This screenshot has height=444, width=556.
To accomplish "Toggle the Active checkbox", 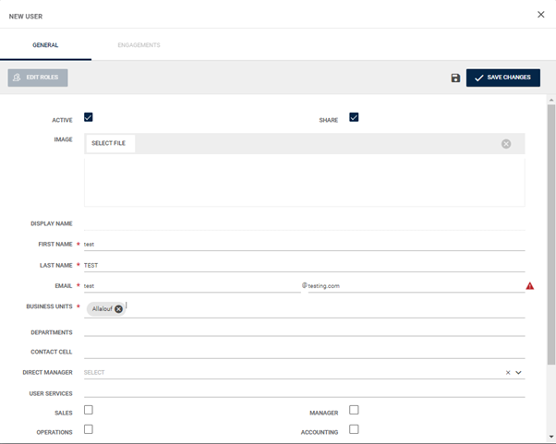I will (89, 117).
